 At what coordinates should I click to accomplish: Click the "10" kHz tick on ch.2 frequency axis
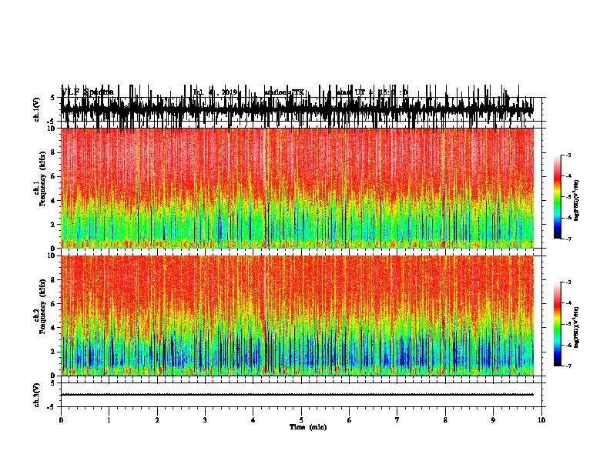[x=52, y=256]
